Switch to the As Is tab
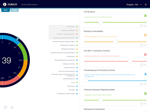This screenshot has height=112, width=150. click(6, 10)
